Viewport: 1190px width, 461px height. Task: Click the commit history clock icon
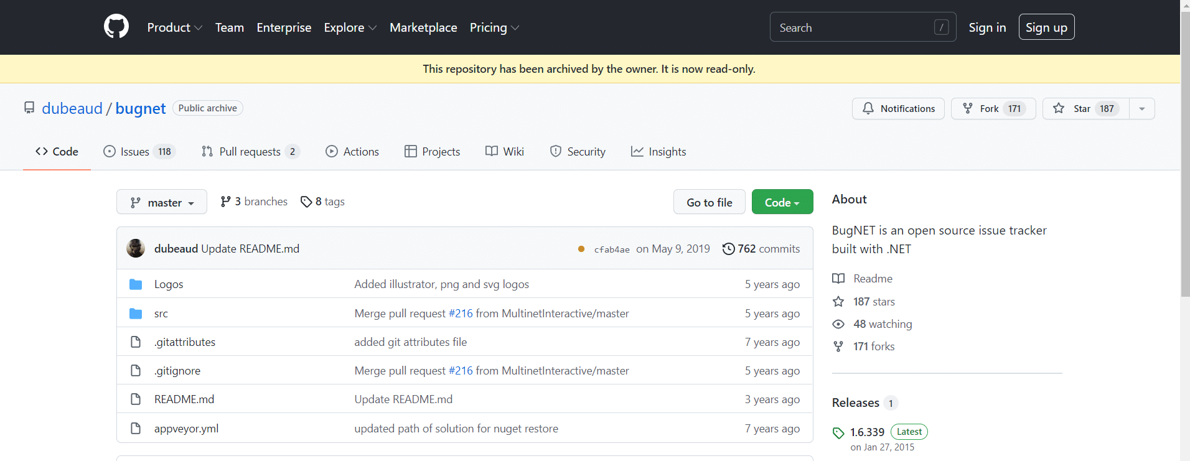click(728, 249)
